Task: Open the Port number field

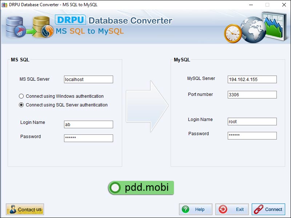Action: (x=252, y=94)
